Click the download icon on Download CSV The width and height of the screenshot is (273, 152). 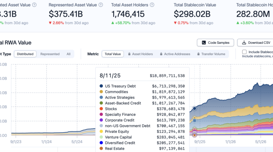point(244,43)
